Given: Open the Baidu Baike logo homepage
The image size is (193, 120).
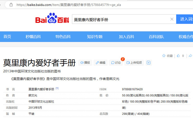Looking at the screenshot, I should (x=52, y=18).
